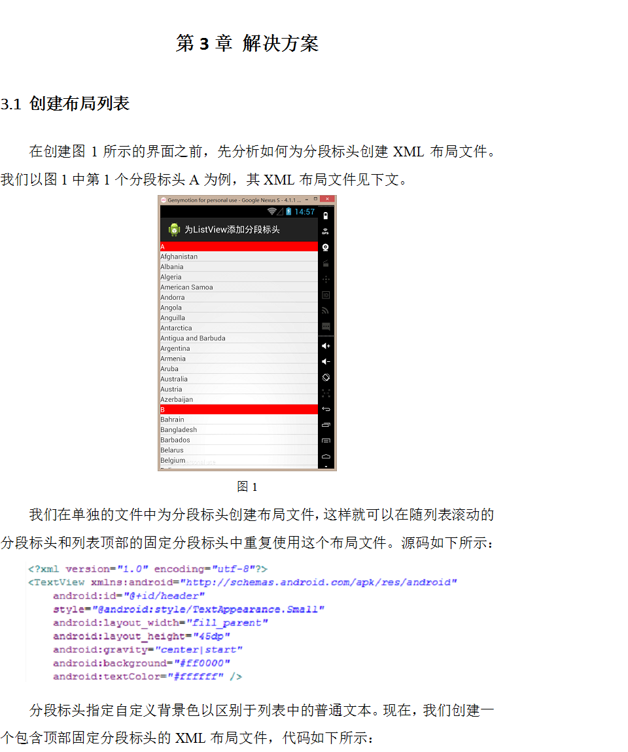Tap the American Samoa list row
628x752 pixels.
point(186,287)
